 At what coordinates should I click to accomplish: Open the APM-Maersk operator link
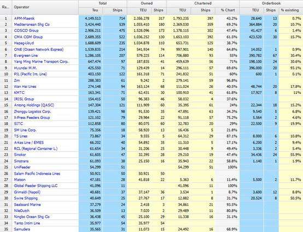(25, 19)
